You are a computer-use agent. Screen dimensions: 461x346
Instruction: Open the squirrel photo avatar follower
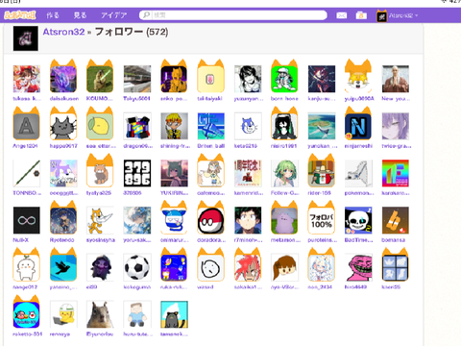click(100, 314)
